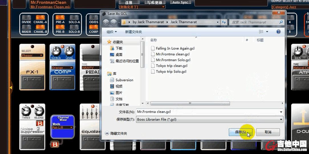Click the 收藏夹 favorites star

109,42
